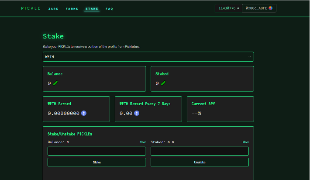The height and width of the screenshot is (180, 310).
Task: Click pickle icon in Balance card
Action: [55, 83]
